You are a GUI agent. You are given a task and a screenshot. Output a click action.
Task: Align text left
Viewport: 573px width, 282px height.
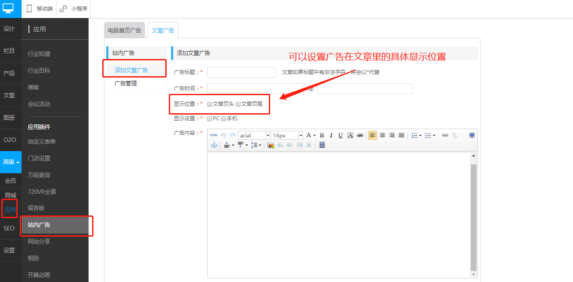pos(372,135)
